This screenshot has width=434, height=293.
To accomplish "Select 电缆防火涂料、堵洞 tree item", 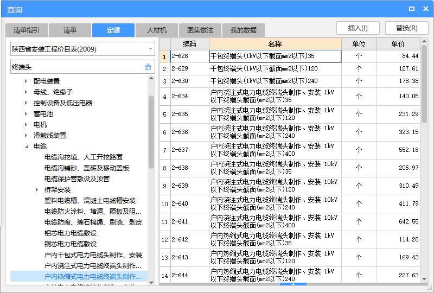I will pos(92,211).
